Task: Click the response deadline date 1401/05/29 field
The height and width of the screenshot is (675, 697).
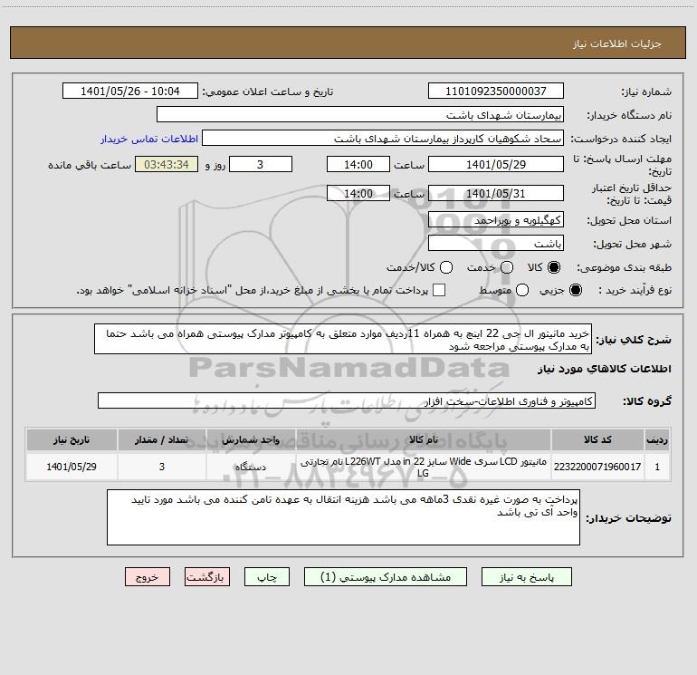Action: (496, 164)
